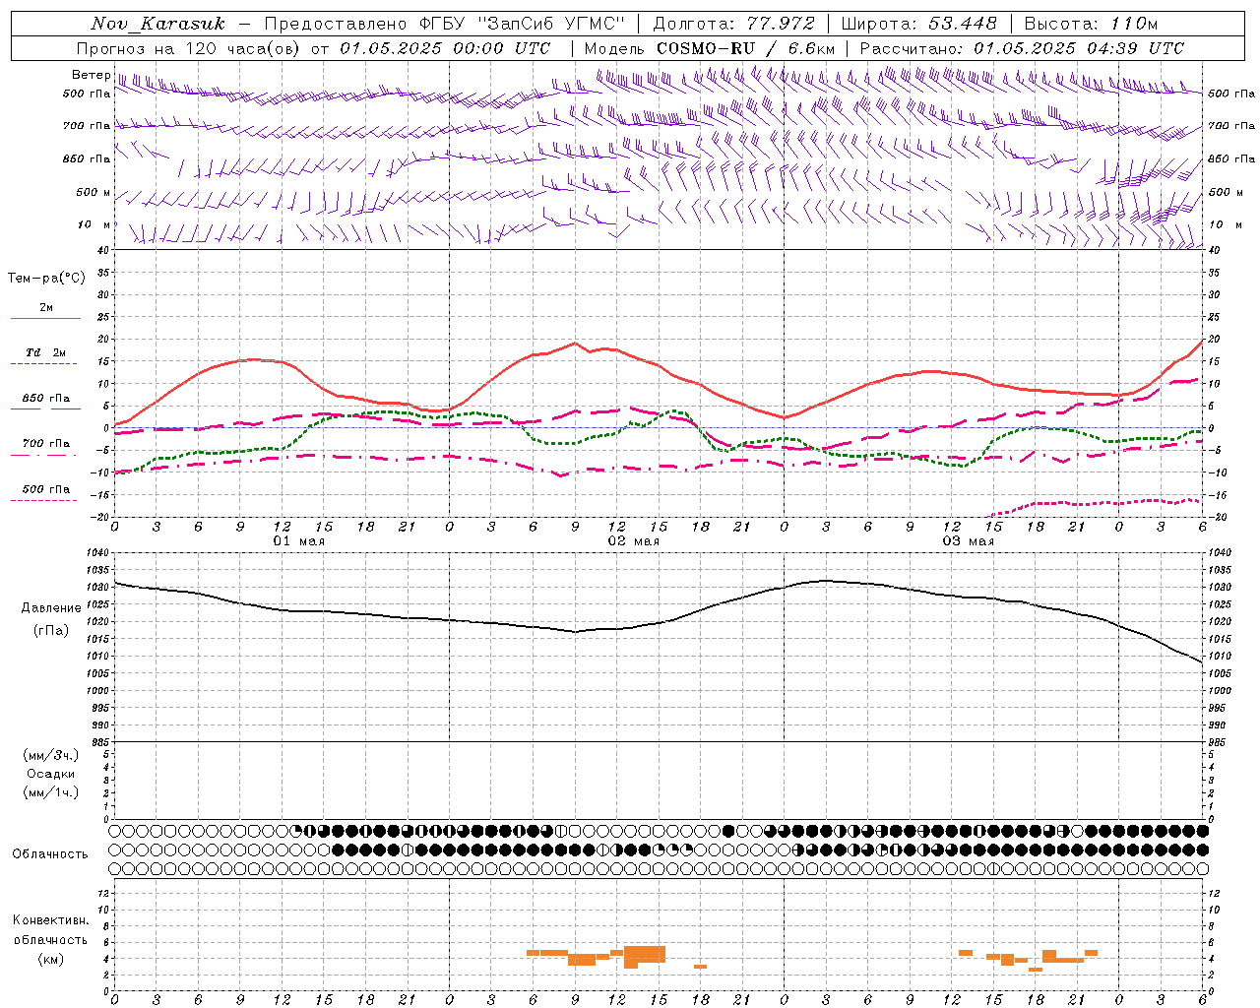This screenshot has width=1260, height=1008.
Task: Click the 'Широта: 53.448' latitude value
Action: click(919, 24)
